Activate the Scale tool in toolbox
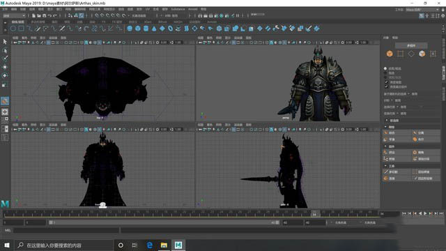The width and height of the screenshot is (446, 251). [5, 84]
